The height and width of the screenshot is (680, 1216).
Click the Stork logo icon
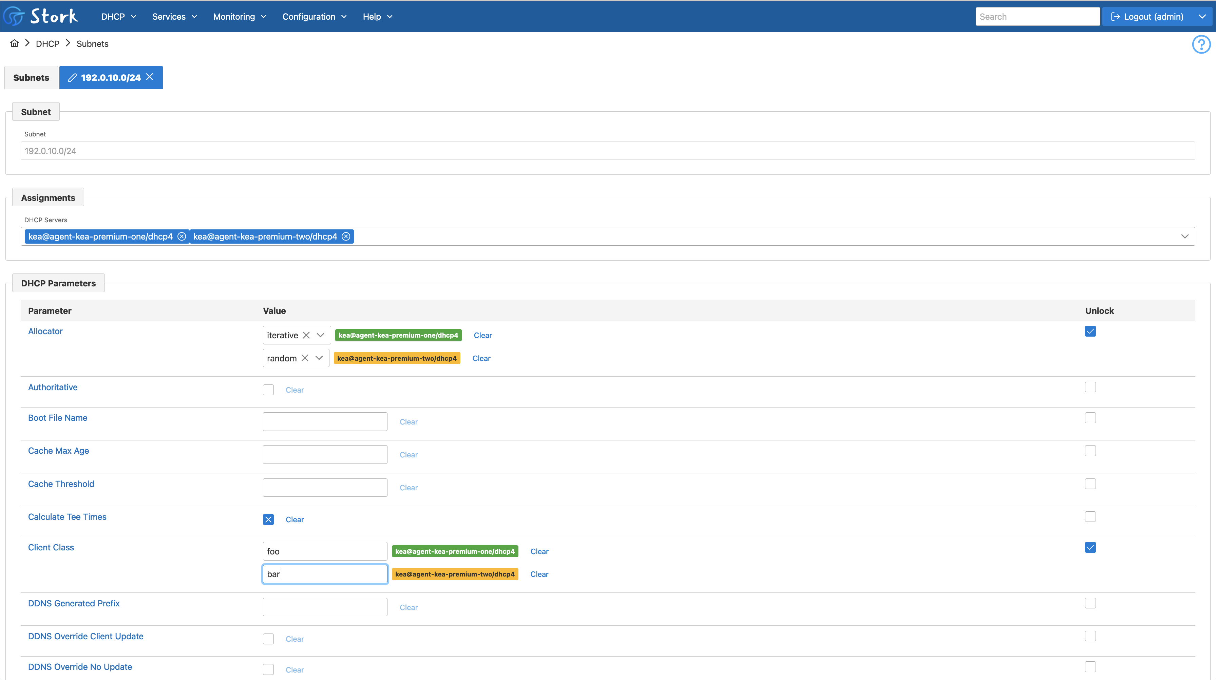pos(14,16)
